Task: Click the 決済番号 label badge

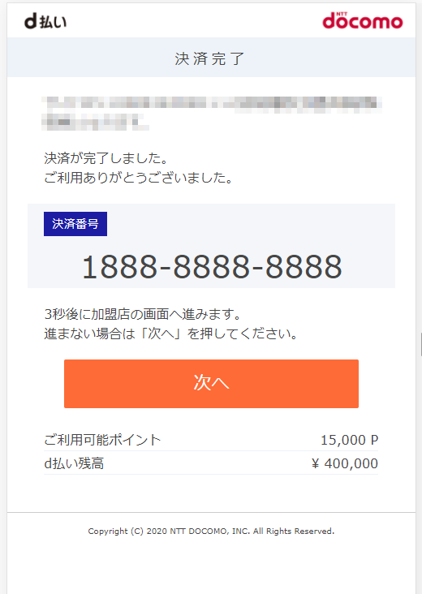Action: click(x=75, y=224)
